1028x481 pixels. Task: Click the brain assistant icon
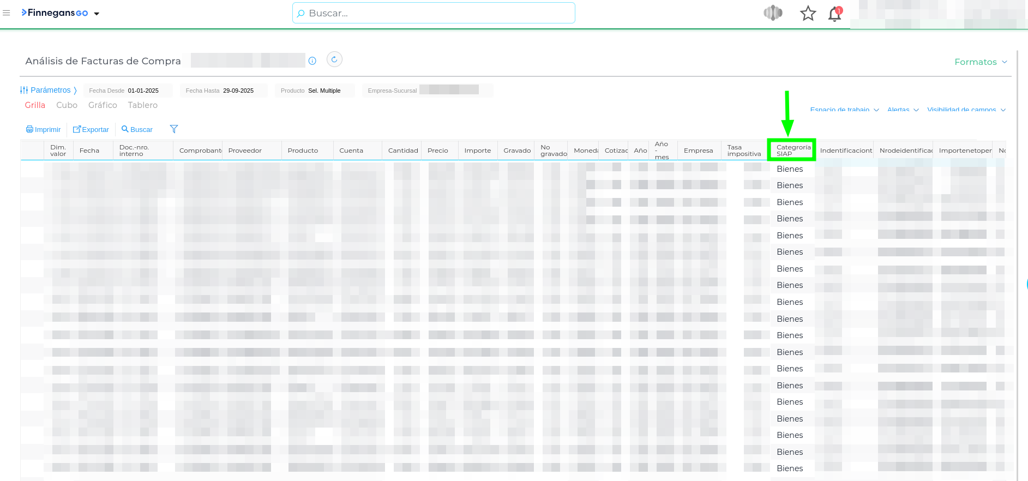(x=773, y=13)
